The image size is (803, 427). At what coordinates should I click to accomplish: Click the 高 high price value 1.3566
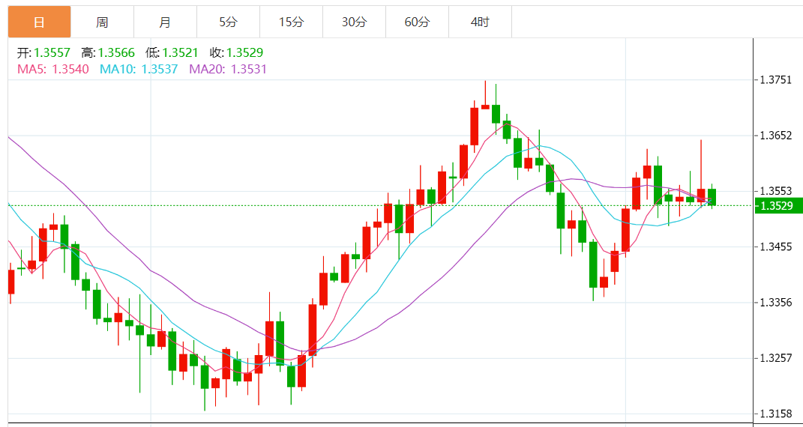coord(116,53)
